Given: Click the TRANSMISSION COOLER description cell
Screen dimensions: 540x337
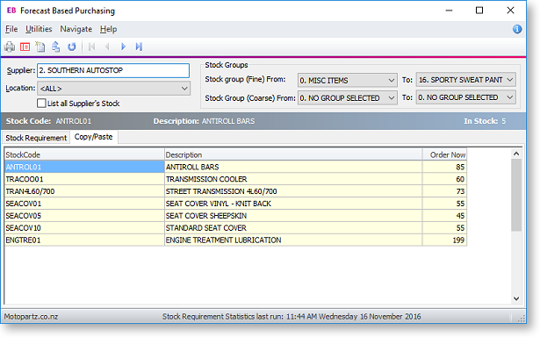Looking at the screenshot, I should point(293,179).
